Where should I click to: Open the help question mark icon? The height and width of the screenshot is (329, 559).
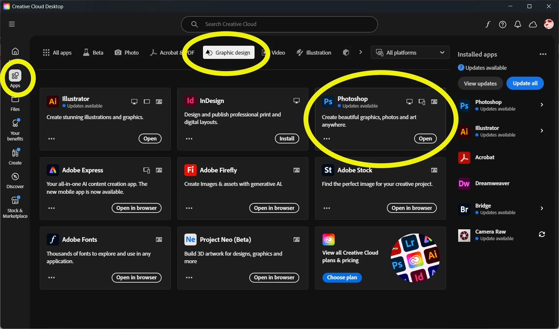(503, 24)
